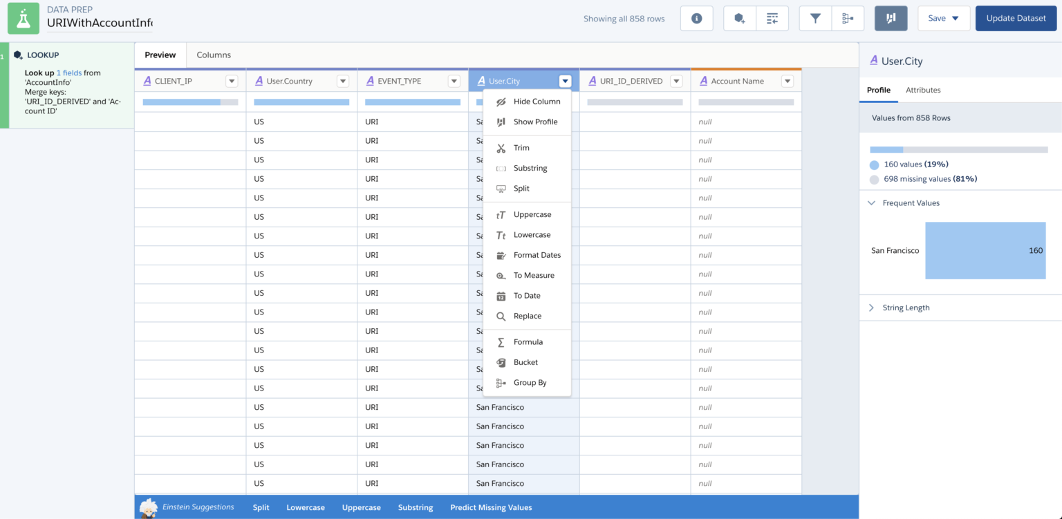Toggle Show Profile for User.City column
This screenshot has width=1062, height=519.
(536, 122)
